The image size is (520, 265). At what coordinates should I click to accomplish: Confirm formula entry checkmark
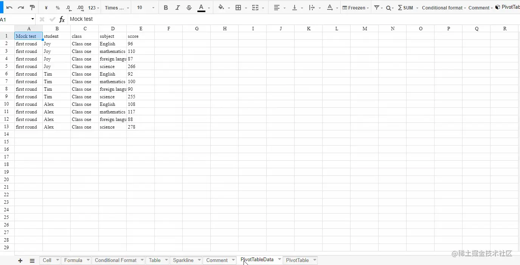pos(53,19)
